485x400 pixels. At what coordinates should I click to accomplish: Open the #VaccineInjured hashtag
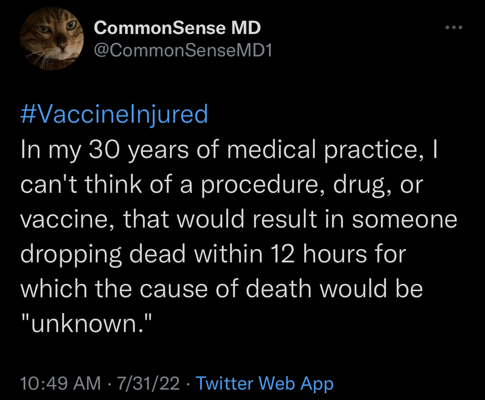114,114
